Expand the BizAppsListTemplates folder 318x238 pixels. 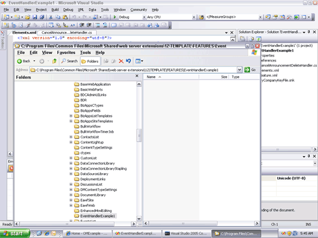point(71,116)
